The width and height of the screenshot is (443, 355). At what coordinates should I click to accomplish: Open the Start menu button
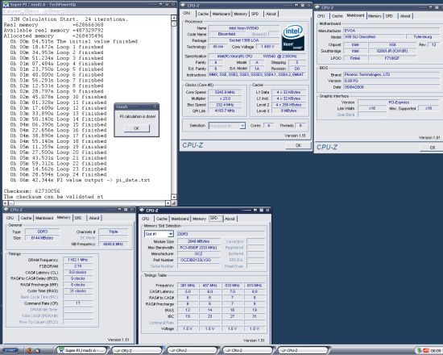(x=10, y=350)
